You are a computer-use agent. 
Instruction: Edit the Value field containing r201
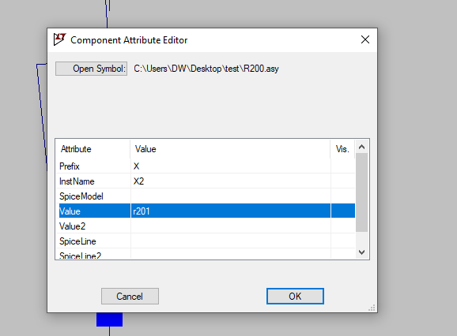click(231, 211)
